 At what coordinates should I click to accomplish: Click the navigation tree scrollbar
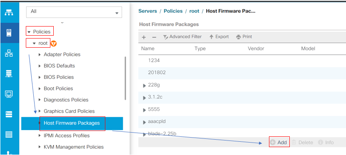(126, 78)
